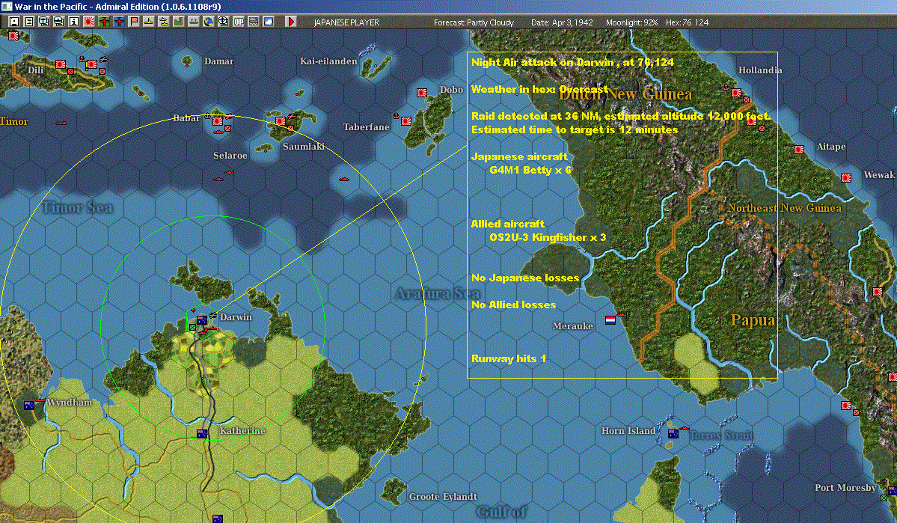This screenshot has width=897, height=523.
Task: Click the OP toolbar button
Action: click(238, 22)
